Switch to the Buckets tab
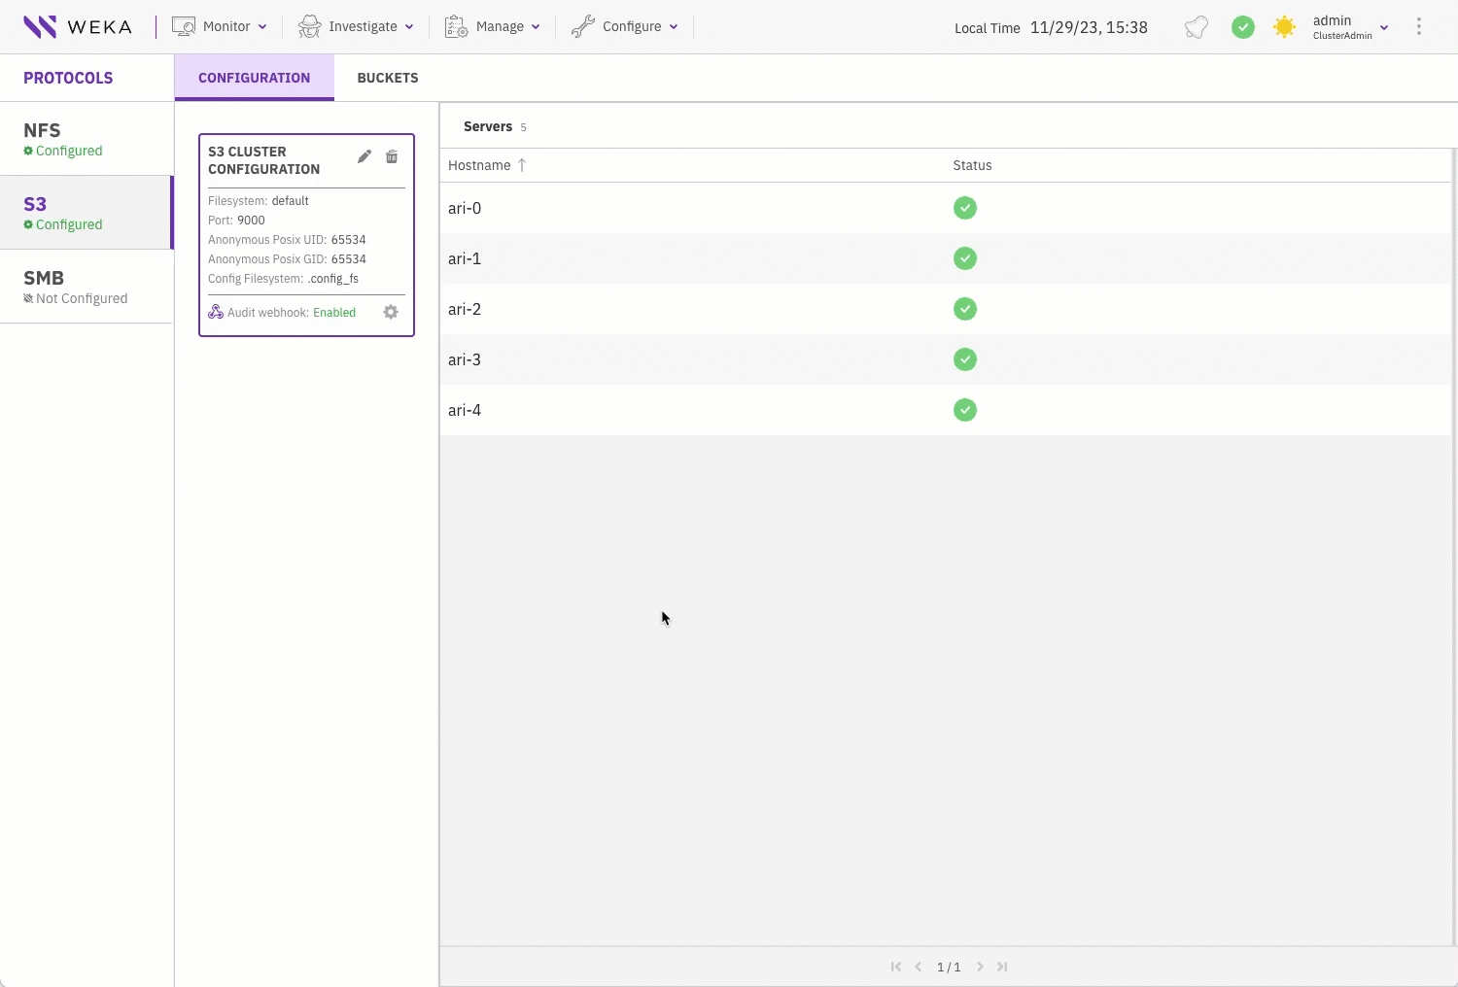The height and width of the screenshot is (987, 1458). click(x=387, y=78)
